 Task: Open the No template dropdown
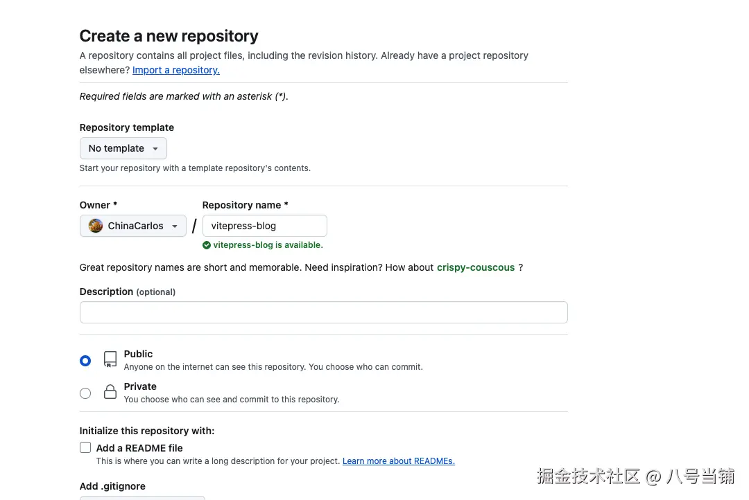[x=123, y=148]
